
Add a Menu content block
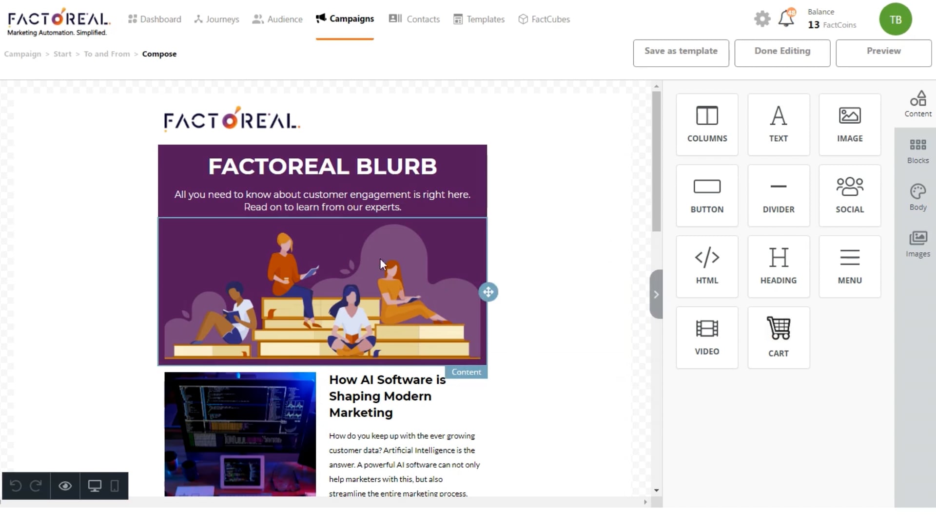tap(850, 267)
